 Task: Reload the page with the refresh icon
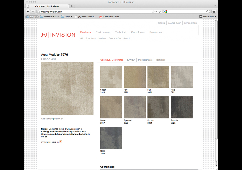(x=160, y=12)
